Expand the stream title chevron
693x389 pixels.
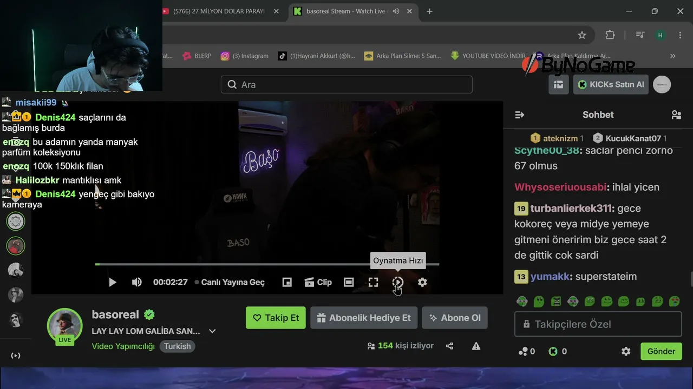[x=212, y=331]
